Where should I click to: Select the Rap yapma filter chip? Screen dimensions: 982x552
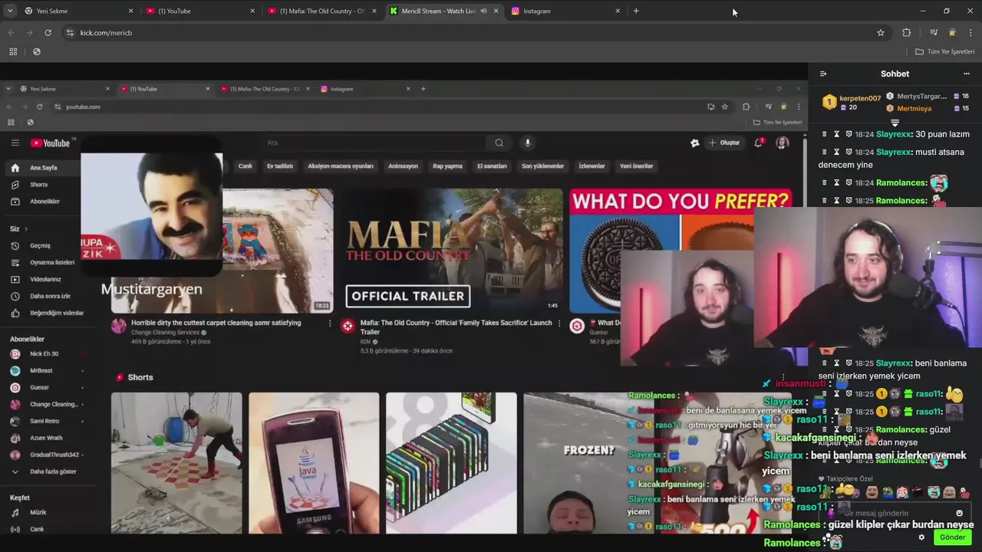(447, 166)
